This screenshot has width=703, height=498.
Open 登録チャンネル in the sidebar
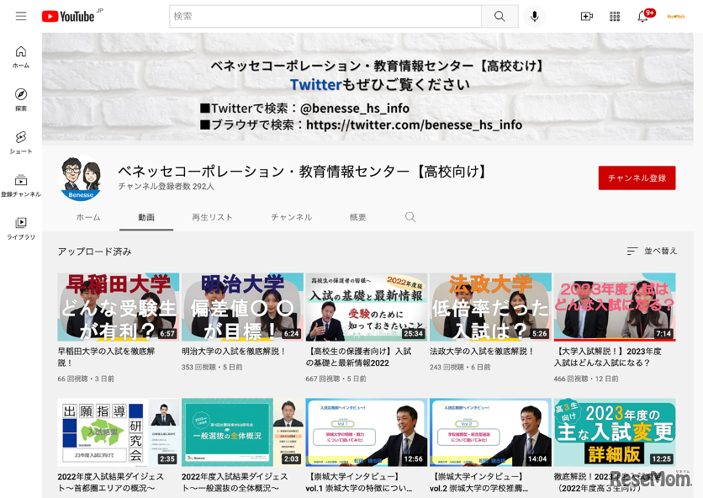[21, 186]
